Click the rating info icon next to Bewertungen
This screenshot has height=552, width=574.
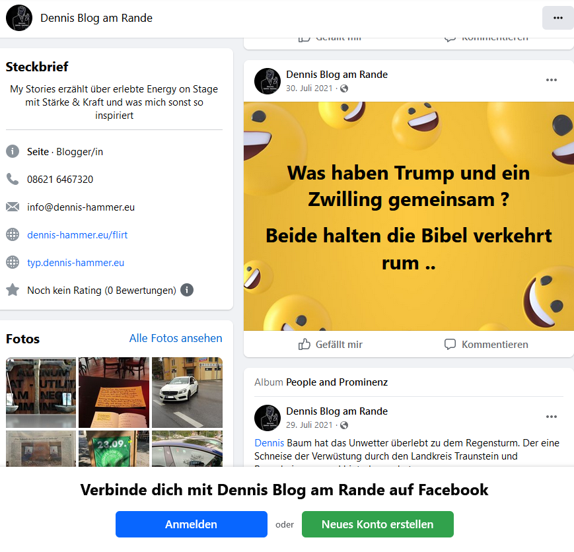187,291
